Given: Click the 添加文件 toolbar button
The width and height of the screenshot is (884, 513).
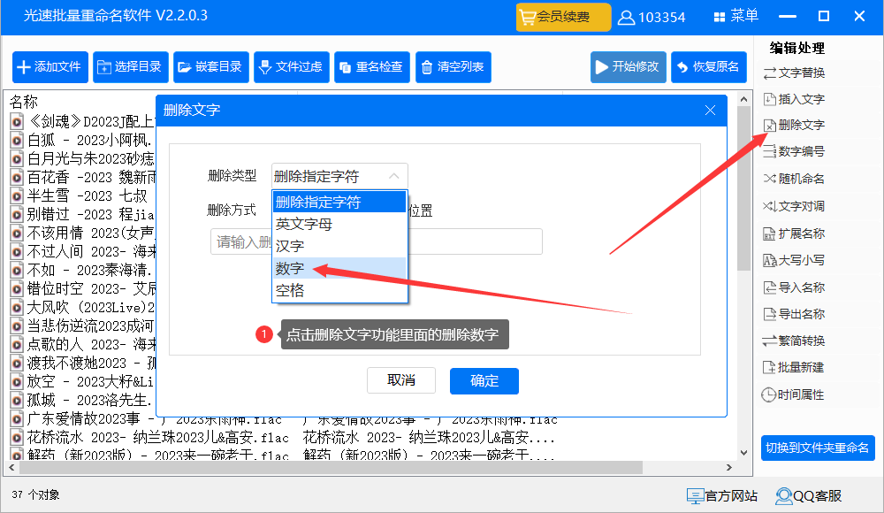Looking at the screenshot, I should pyautogui.click(x=50, y=67).
